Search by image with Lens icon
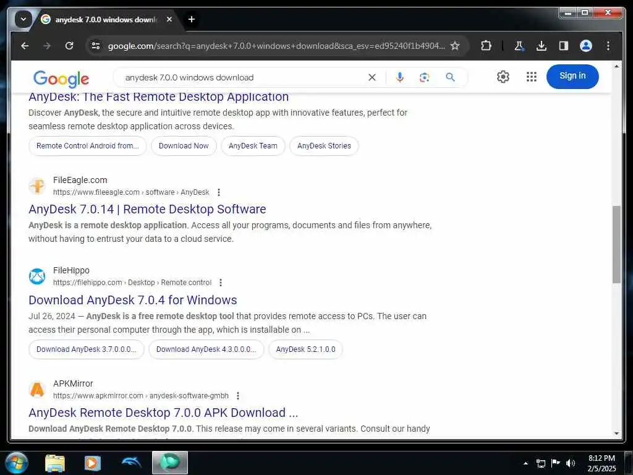Viewport: 633px width, 475px height. (424, 77)
